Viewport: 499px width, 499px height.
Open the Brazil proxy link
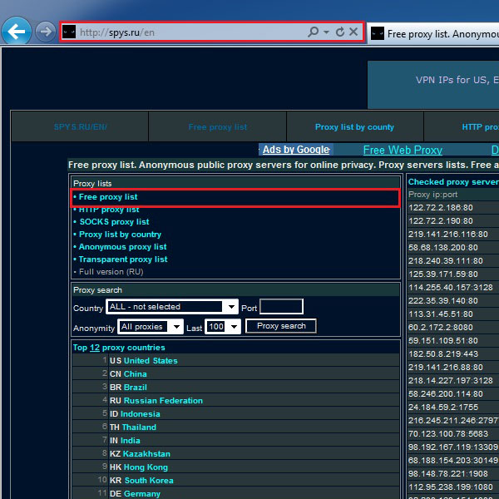click(x=136, y=388)
